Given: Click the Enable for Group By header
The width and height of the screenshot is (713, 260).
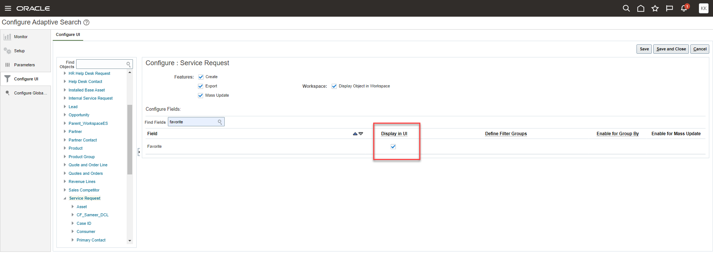Looking at the screenshot, I should pos(618,134).
